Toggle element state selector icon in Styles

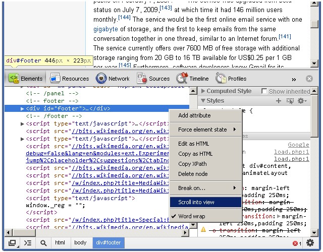(x=290, y=101)
